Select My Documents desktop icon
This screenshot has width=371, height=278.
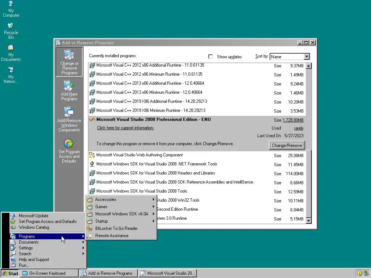pos(11,53)
